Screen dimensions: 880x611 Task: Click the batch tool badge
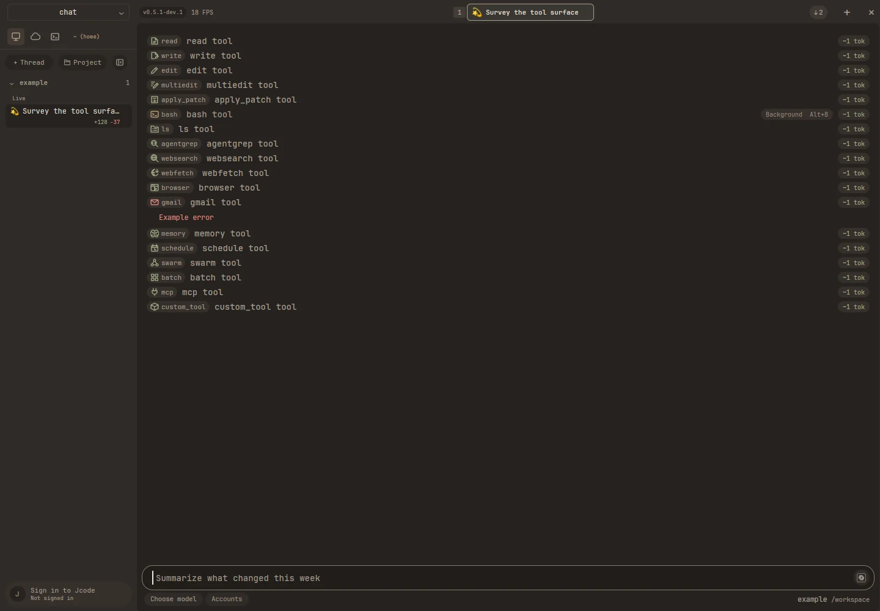(166, 277)
